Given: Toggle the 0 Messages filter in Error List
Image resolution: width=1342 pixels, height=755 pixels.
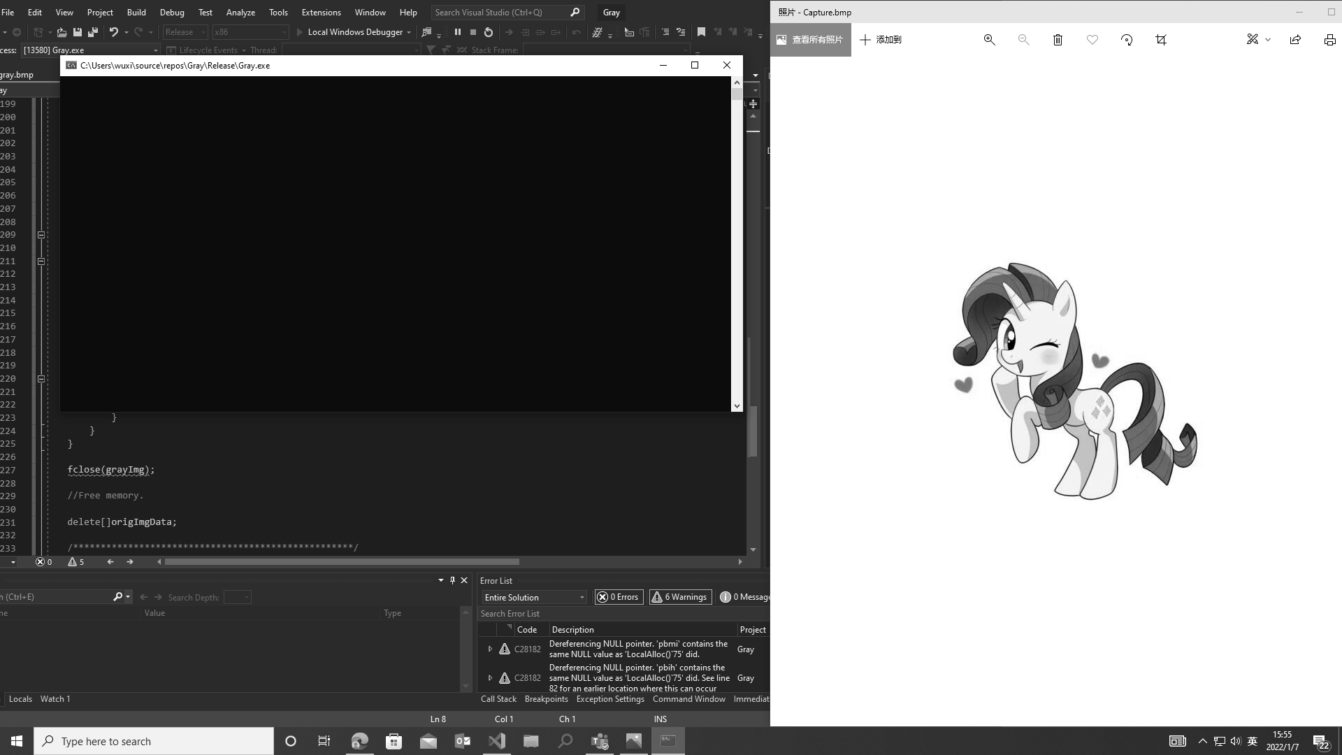Looking at the screenshot, I should [x=745, y=597].
